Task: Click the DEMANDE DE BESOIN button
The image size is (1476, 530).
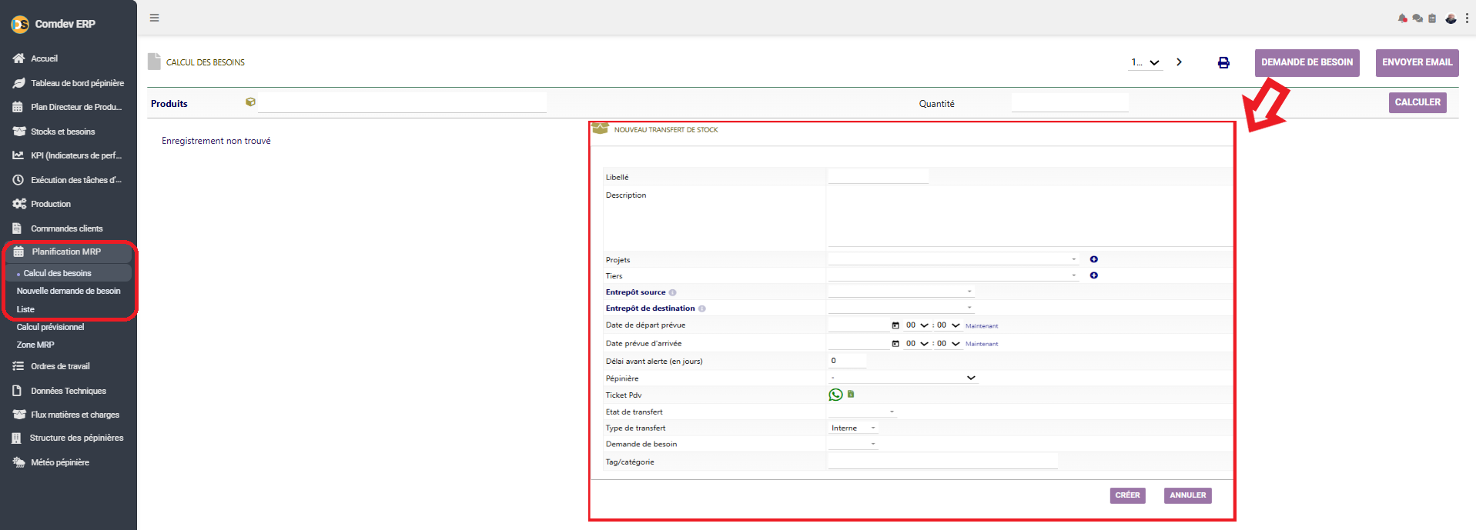Action: (1307, 62)
